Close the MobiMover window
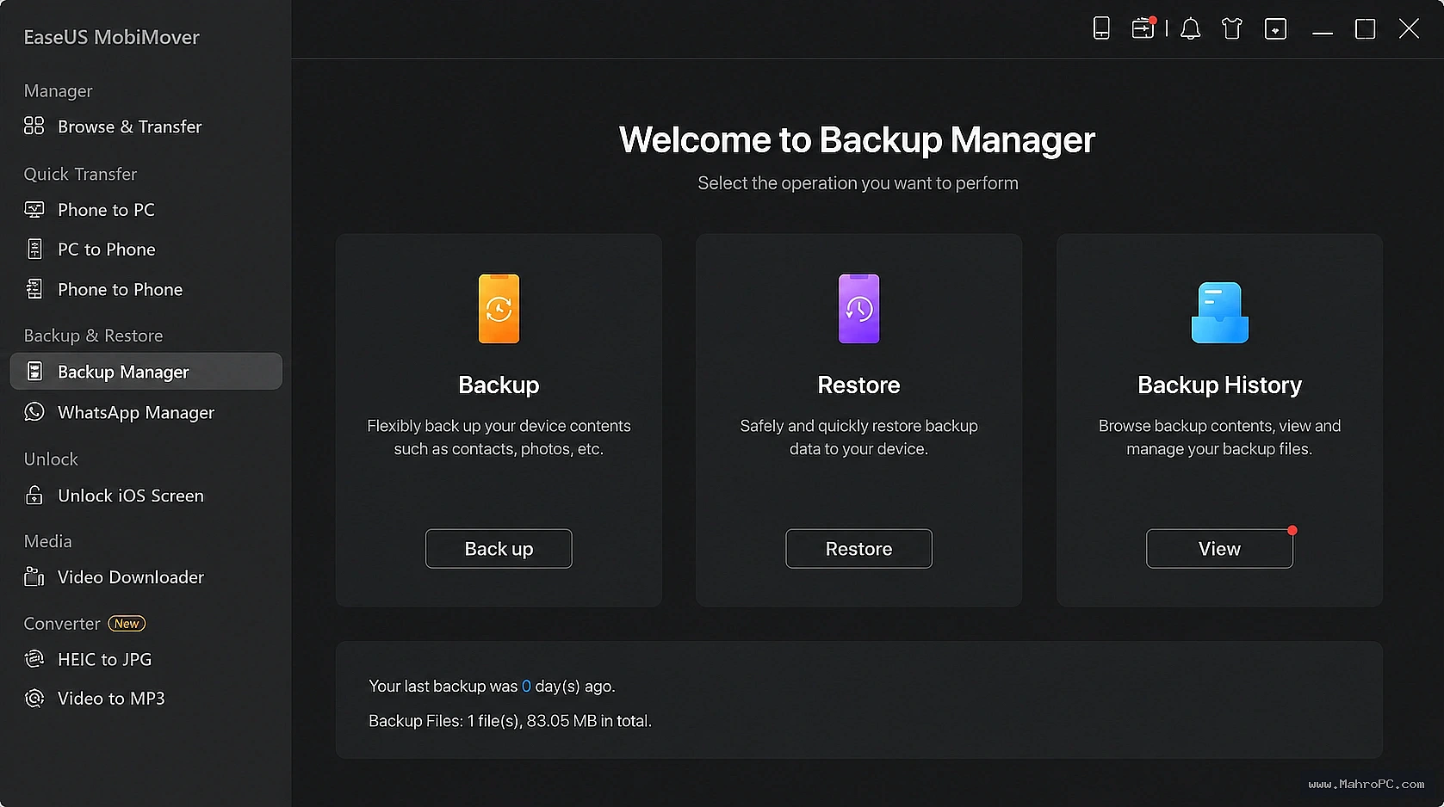This screenshot has height=807, width=1444. (1409, 29)
